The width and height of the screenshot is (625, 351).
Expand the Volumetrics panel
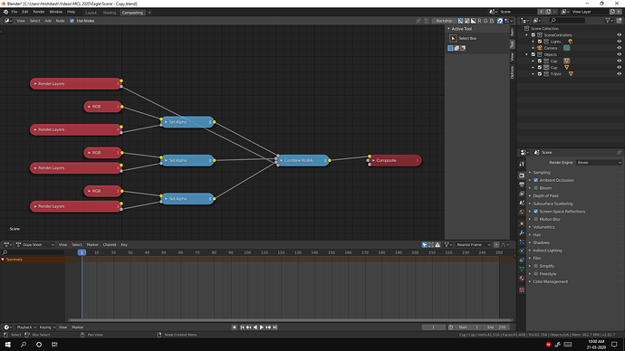coord(543,227)
